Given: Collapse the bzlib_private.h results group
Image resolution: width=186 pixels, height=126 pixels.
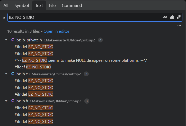Looking at the screenshot, I should tap(6, 40).
